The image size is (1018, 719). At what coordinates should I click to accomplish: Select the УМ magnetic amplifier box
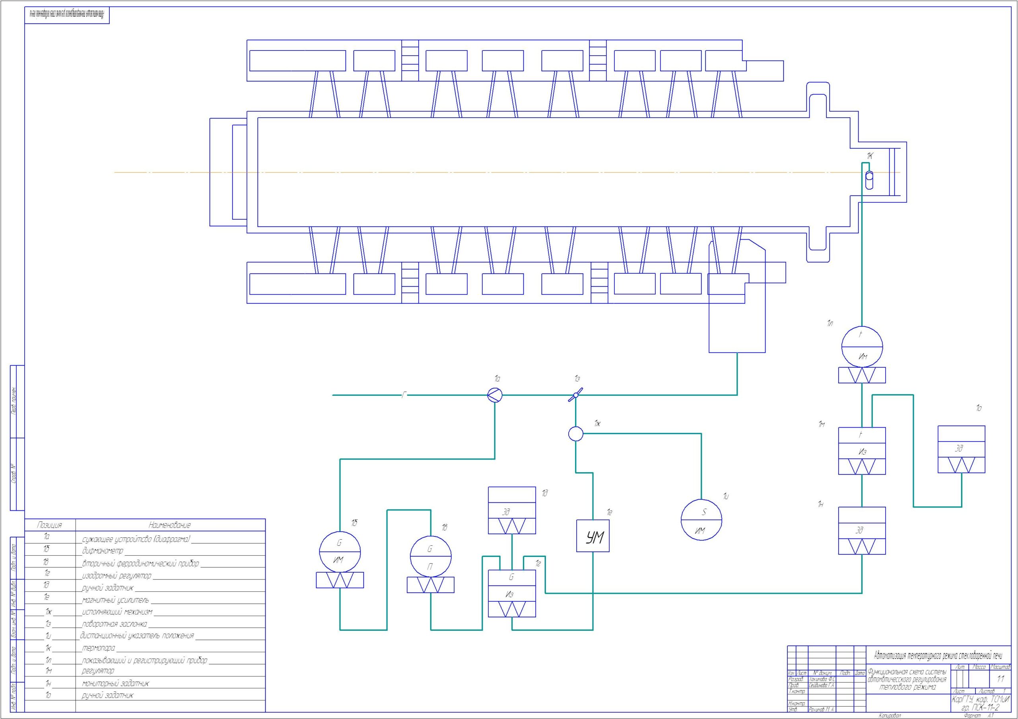point(593,535)
